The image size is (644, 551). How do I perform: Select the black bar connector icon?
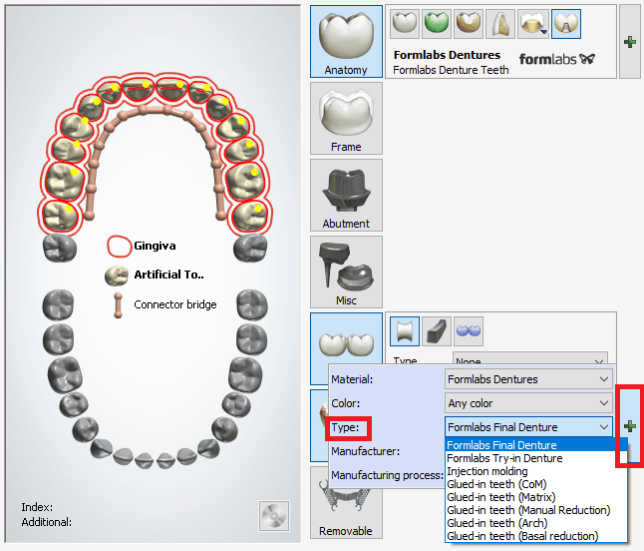(437, 330)
